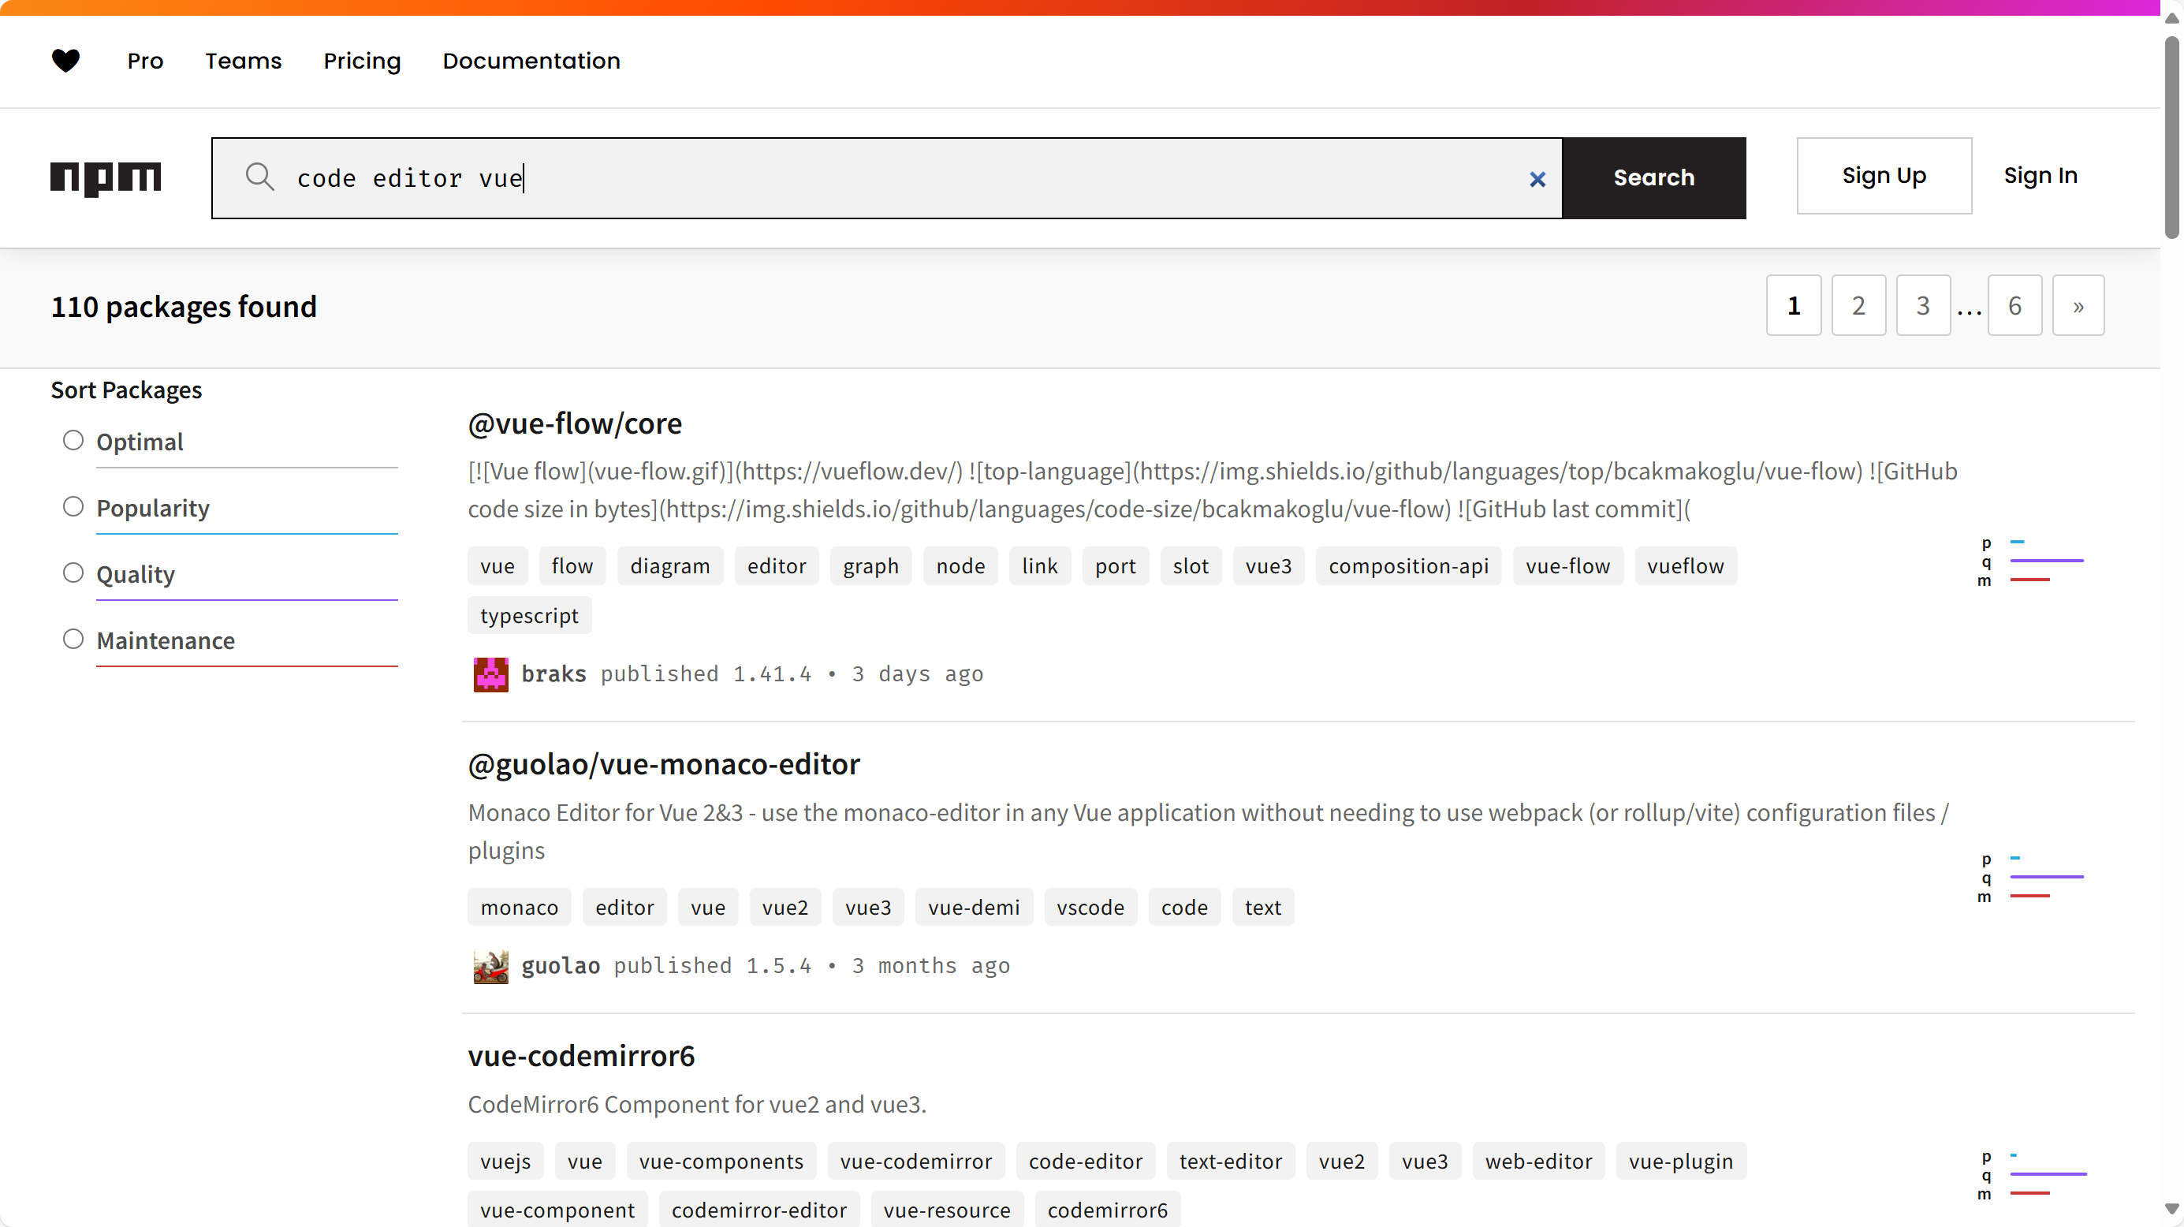
Task: Open braks publisher profile
Action: click(553, 674)
